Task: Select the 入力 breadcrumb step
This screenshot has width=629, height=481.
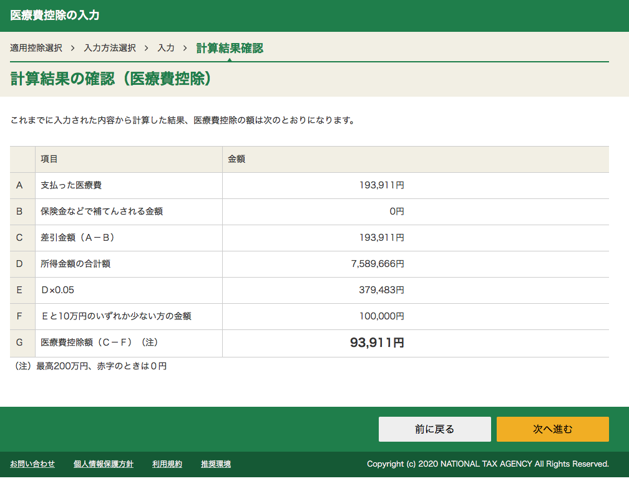Action: [x=166, y=48]
